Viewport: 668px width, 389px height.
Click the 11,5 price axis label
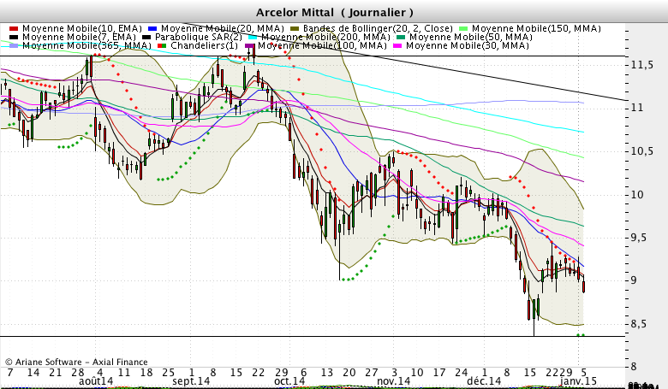pyautogui.click(x=641, y=65)
